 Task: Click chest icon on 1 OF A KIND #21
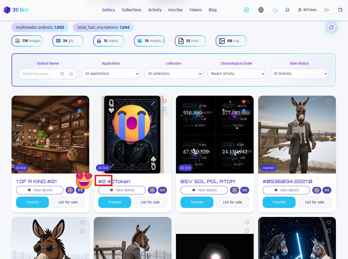click(80, 190)
